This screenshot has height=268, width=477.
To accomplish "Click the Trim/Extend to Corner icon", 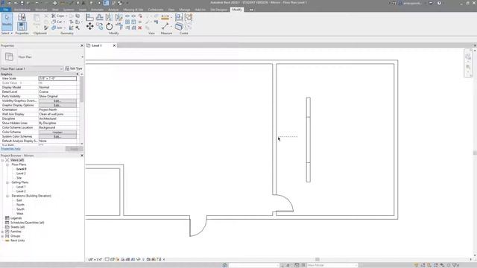I will tap(119, 27).
